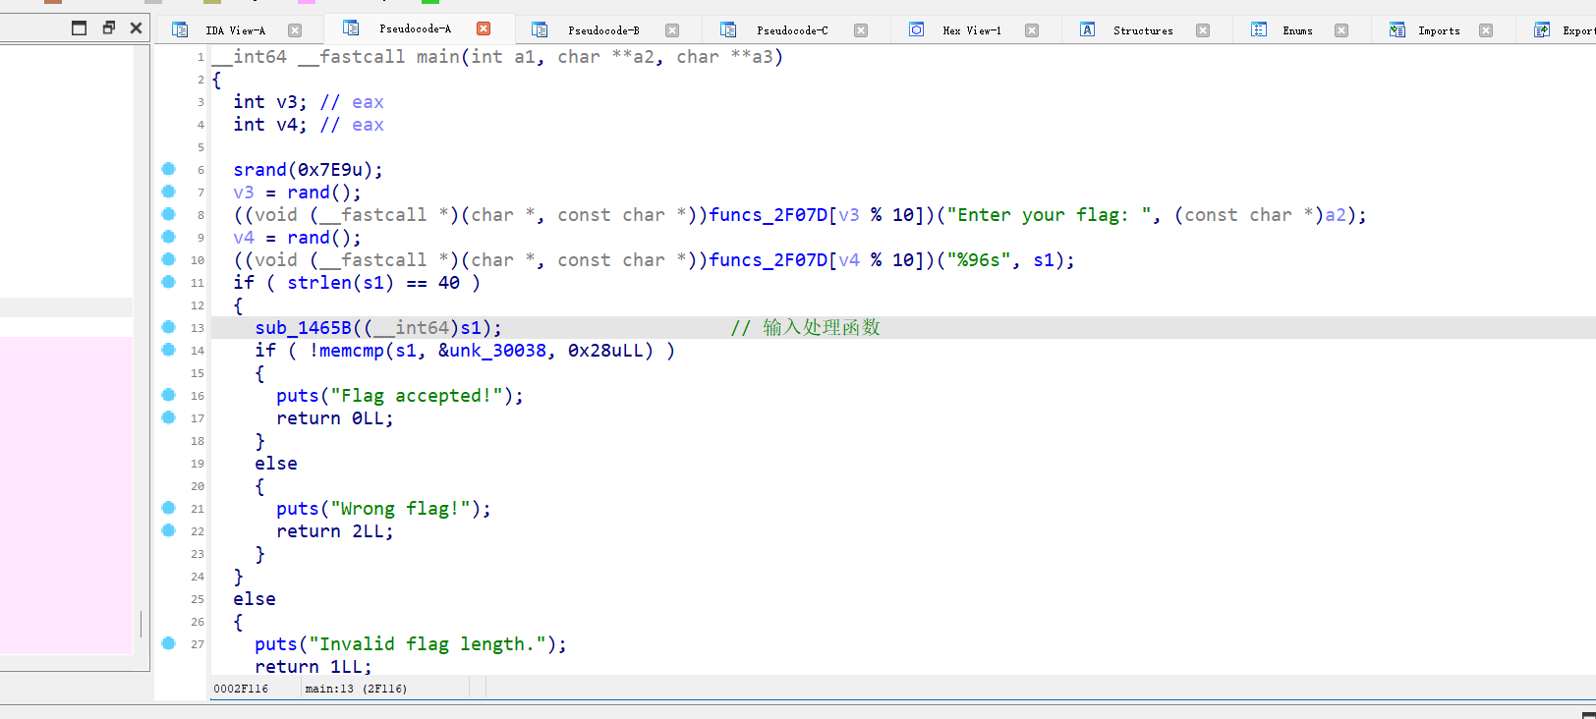Viewport: 1596px width, 719px height.
Task: Click the Structures tab icon
Action: pyautogui.click(x=1087, y=29)
